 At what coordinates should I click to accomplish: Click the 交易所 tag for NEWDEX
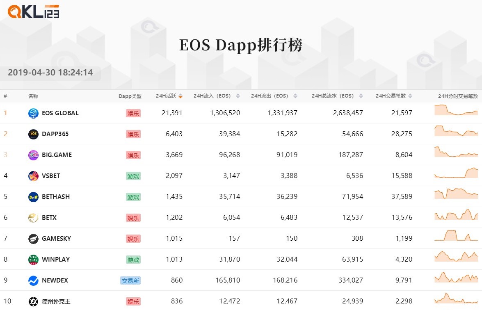pos(130,280)
